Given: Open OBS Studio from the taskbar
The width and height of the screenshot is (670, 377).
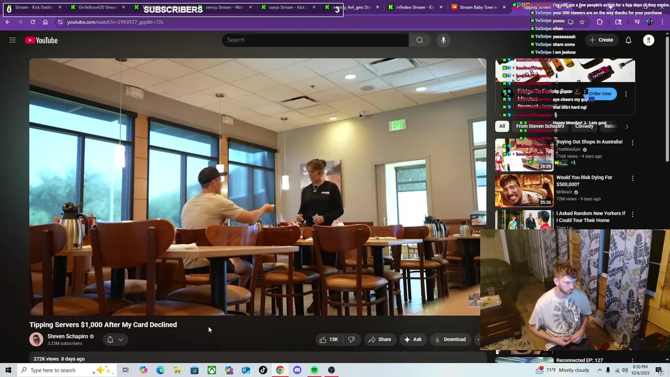Looking at the screenshot, I should (331, 370).
